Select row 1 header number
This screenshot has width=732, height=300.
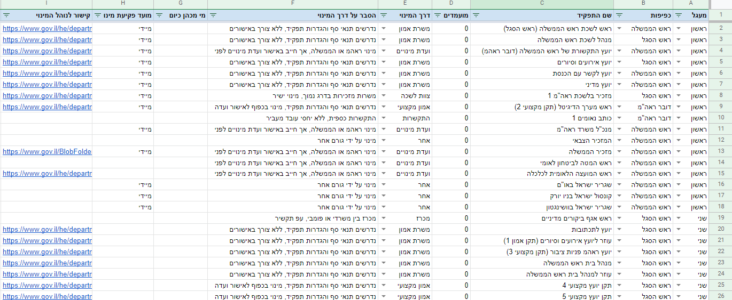[721, 16]
